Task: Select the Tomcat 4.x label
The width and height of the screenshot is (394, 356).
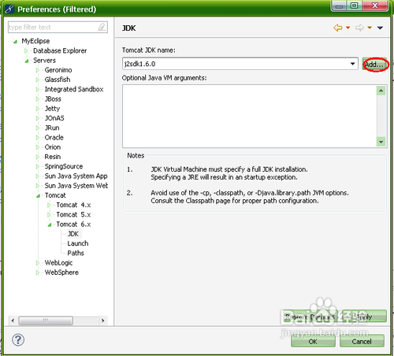Action: pos(73,205)
